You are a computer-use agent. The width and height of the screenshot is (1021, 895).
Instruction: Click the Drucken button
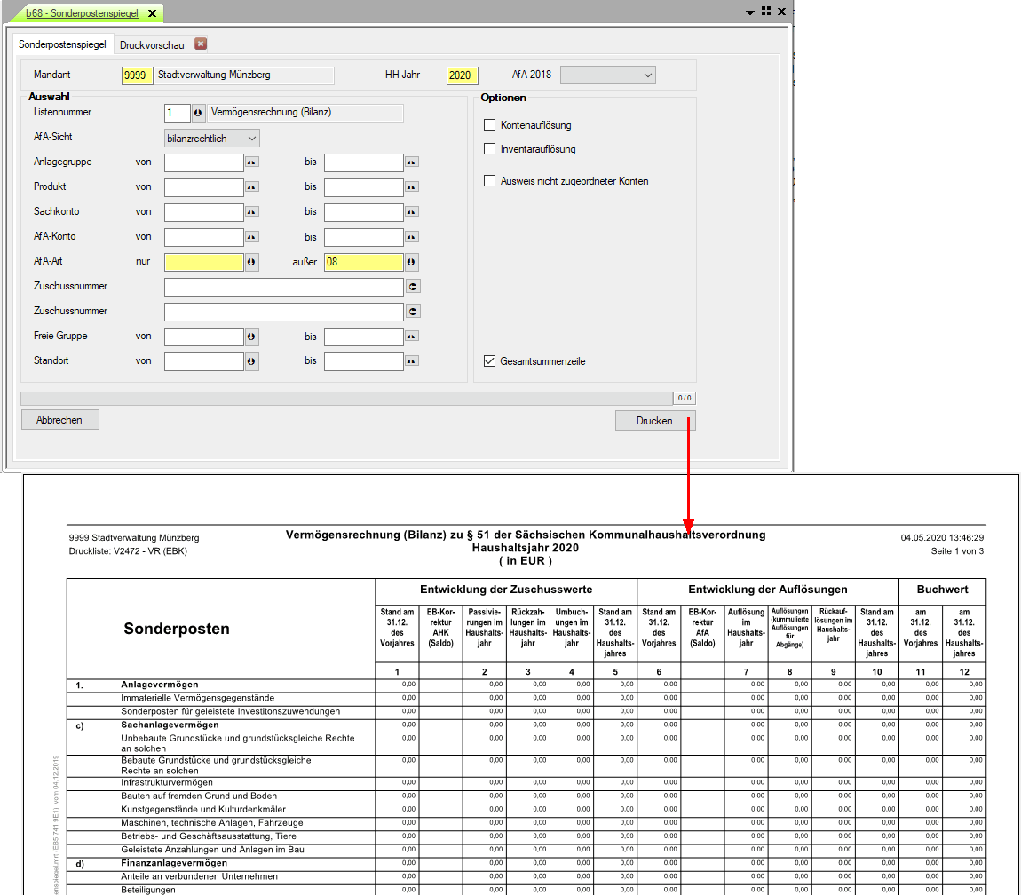click(654, 420)
